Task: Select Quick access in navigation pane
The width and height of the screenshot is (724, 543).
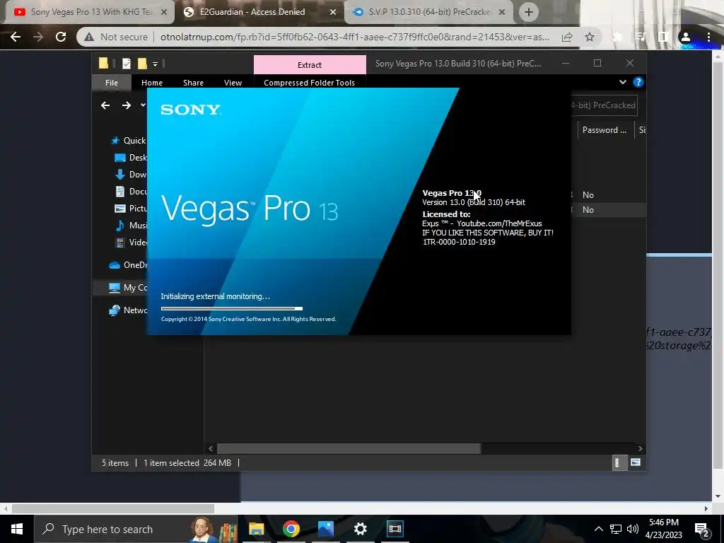Action: [x=129, y=141]
